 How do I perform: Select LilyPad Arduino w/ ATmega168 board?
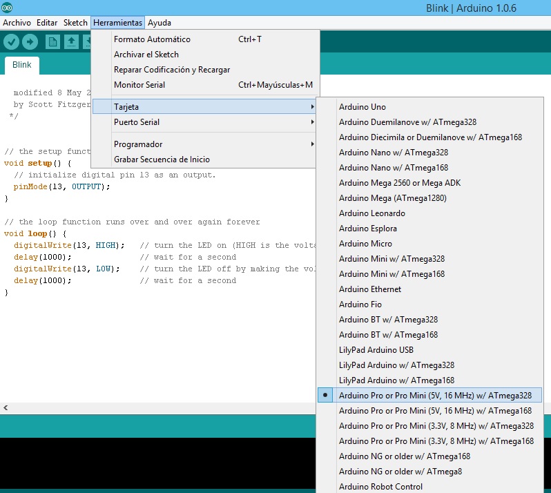429,380
